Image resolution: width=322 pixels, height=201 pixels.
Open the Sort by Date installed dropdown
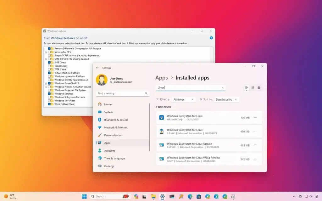(x=226, y=99)
